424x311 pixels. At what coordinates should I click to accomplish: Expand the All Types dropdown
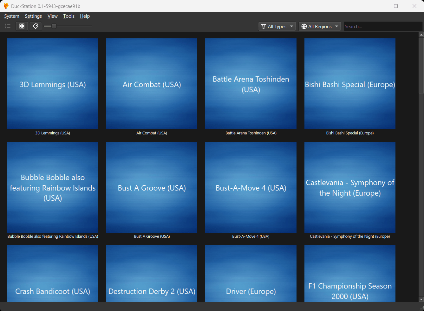point(277,27)
